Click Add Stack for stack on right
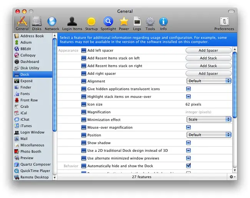 click(x=208, y=66)
